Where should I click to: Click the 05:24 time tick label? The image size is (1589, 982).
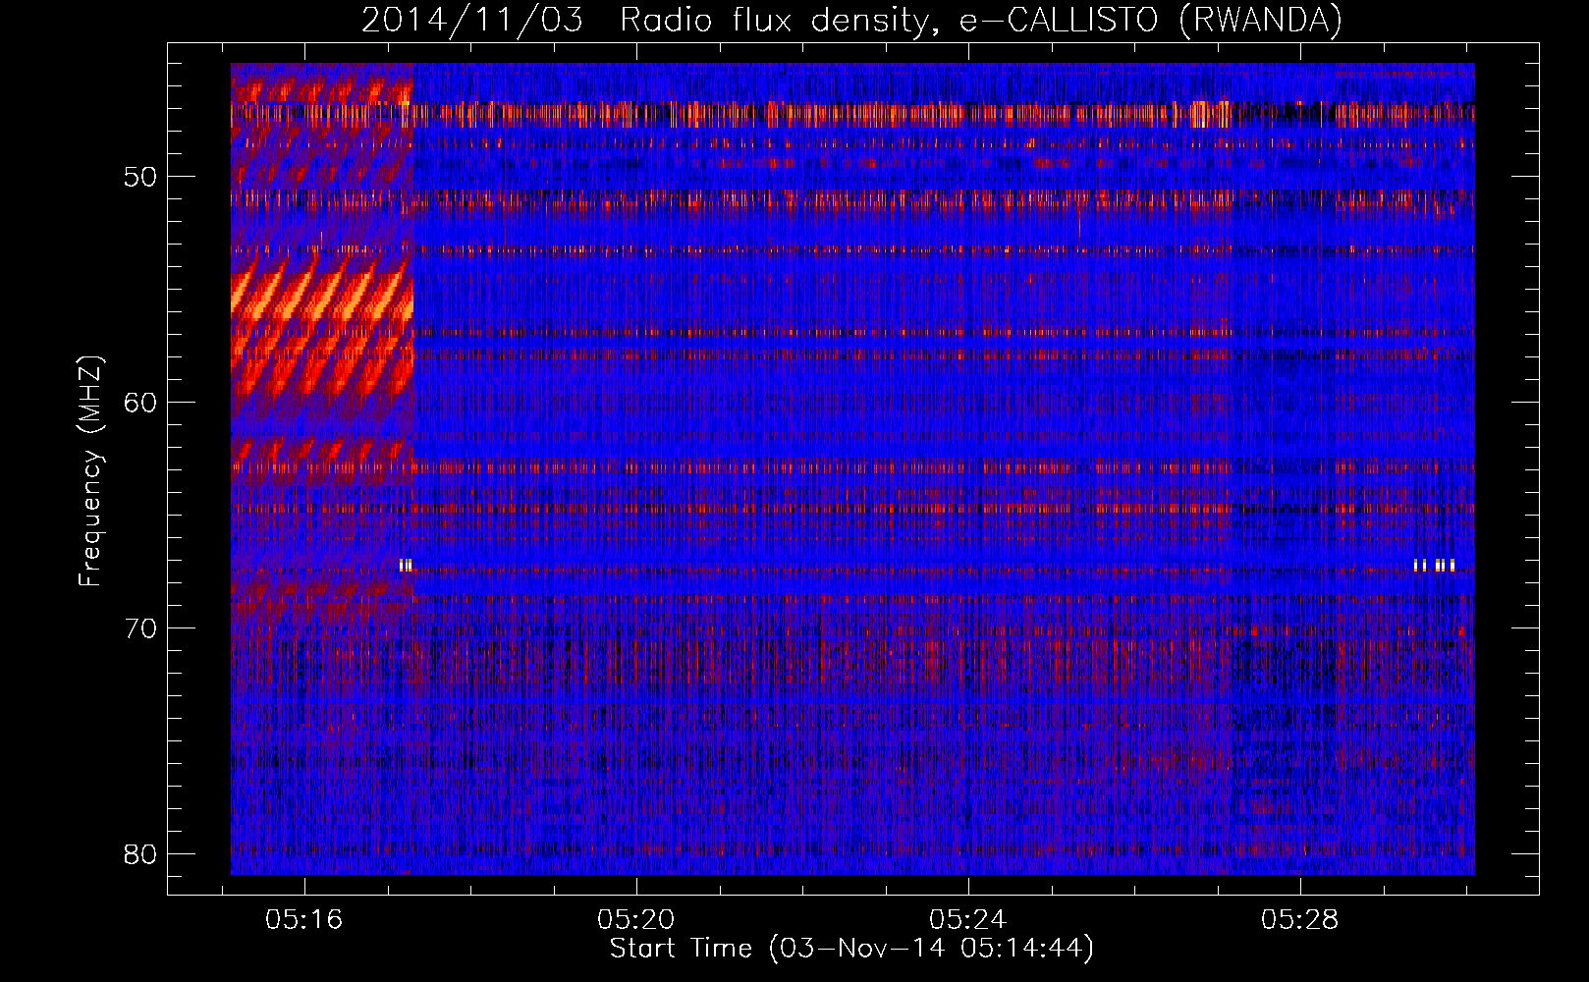[x=968, y=919]
